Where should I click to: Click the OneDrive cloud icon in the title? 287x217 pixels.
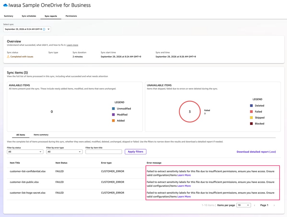pos(5,5)
